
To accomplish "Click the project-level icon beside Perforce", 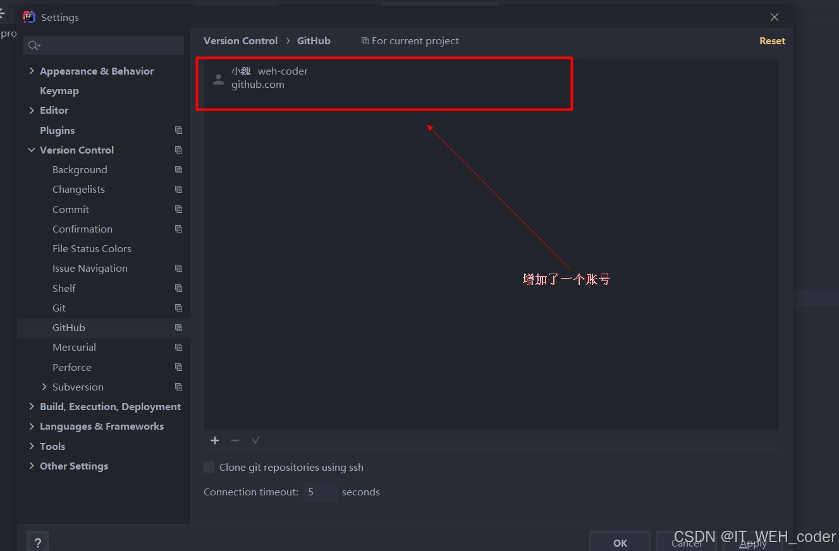I will 179,367.
